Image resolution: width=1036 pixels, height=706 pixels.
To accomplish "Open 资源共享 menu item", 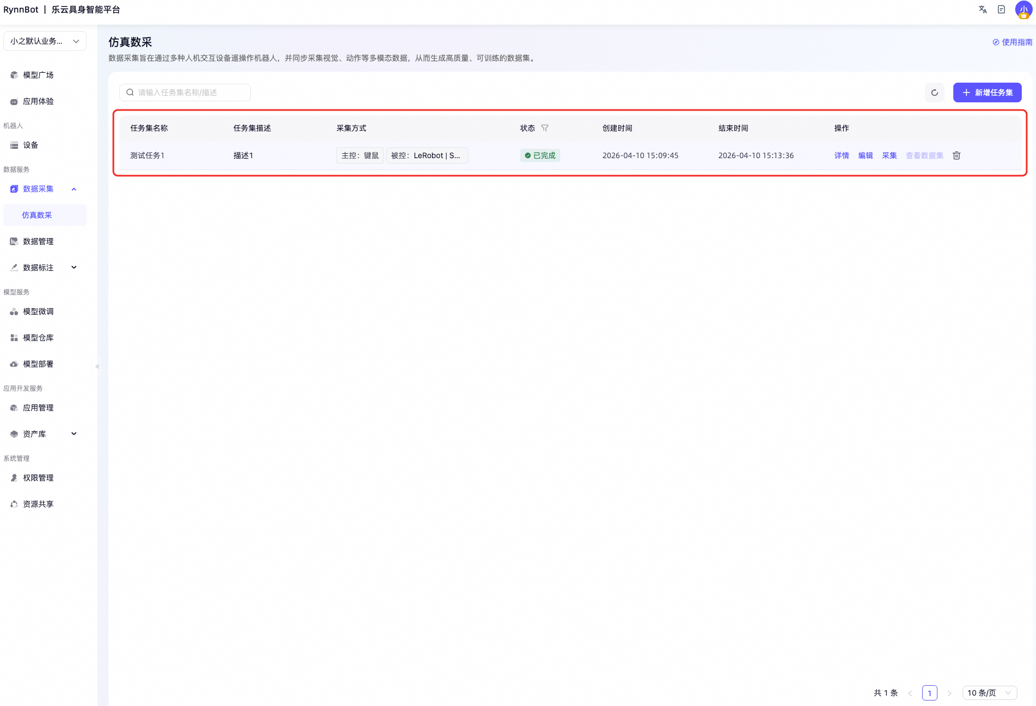I will (45, 504).
